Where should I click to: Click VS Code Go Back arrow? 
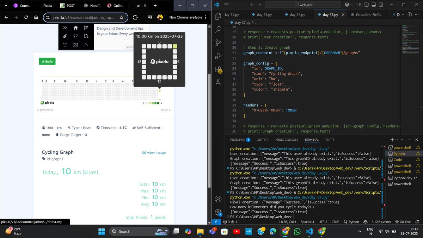(252, 5)
